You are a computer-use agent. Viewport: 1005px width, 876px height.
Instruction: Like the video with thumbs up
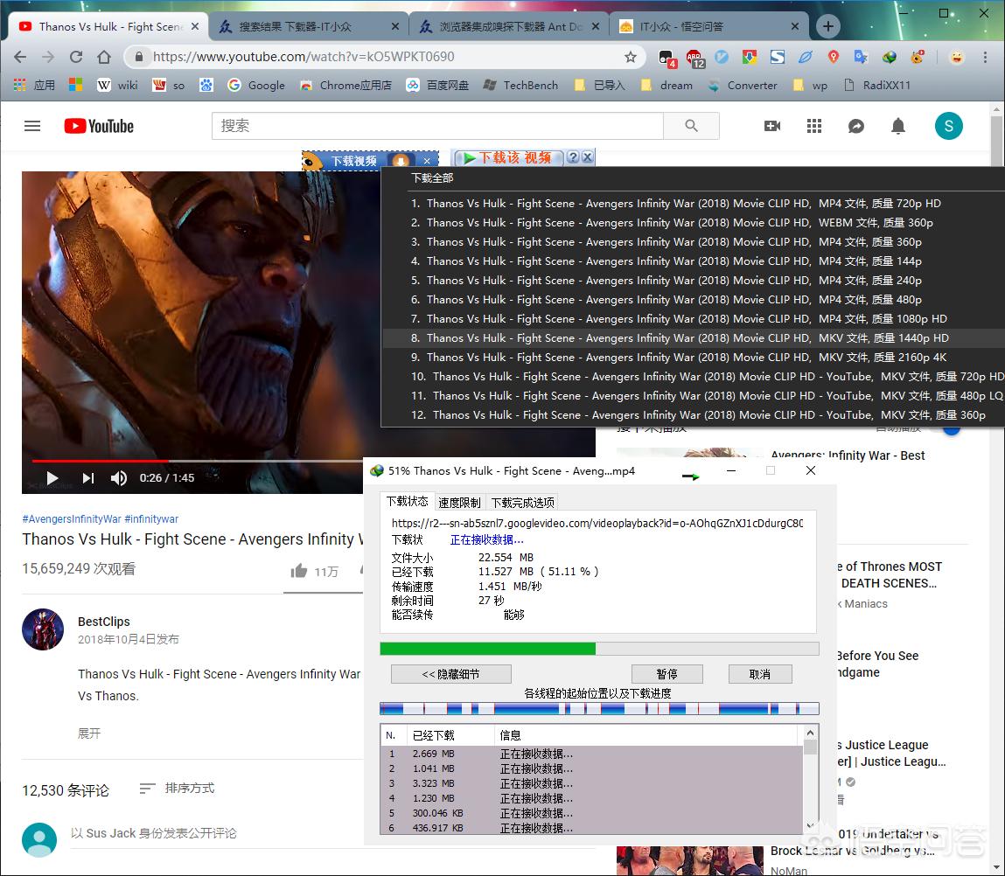(298, 571)
